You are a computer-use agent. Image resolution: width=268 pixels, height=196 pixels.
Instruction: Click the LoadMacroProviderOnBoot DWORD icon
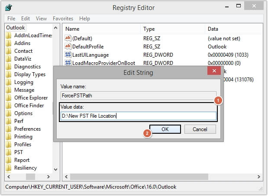[x=68, y=63]
